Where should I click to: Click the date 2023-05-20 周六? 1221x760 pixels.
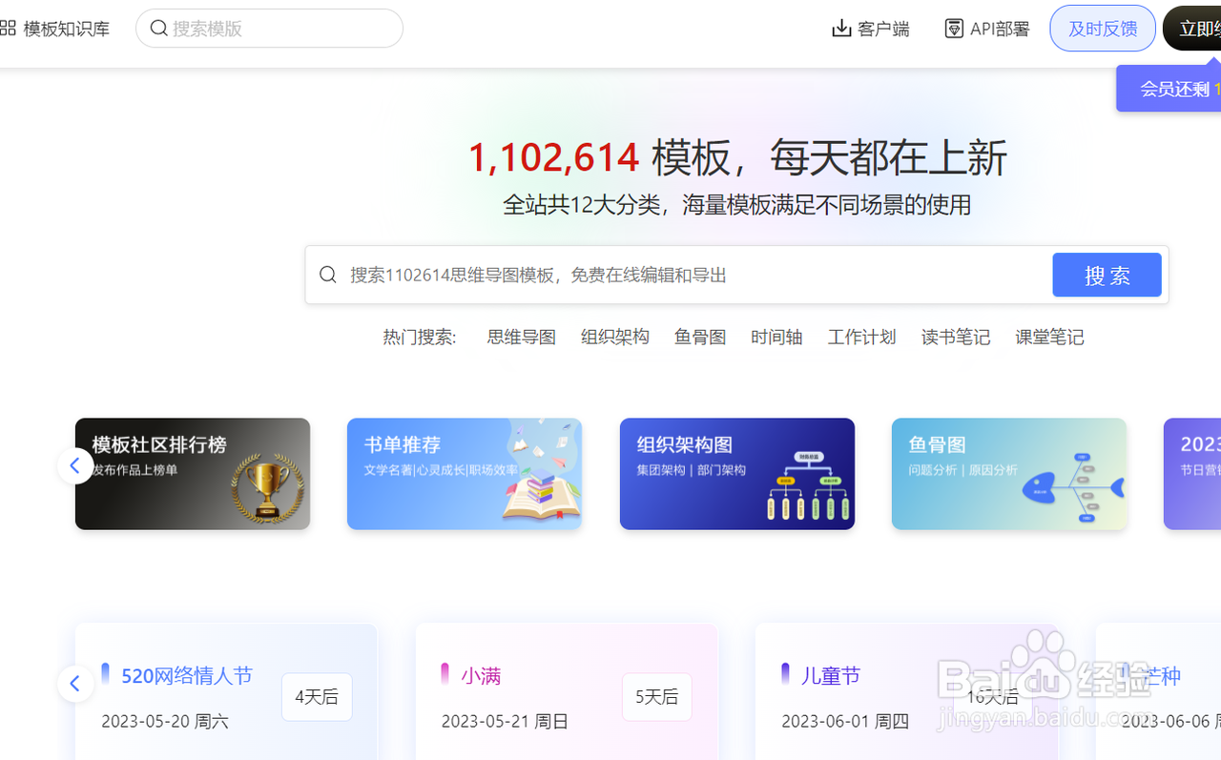tap(165, 722)
